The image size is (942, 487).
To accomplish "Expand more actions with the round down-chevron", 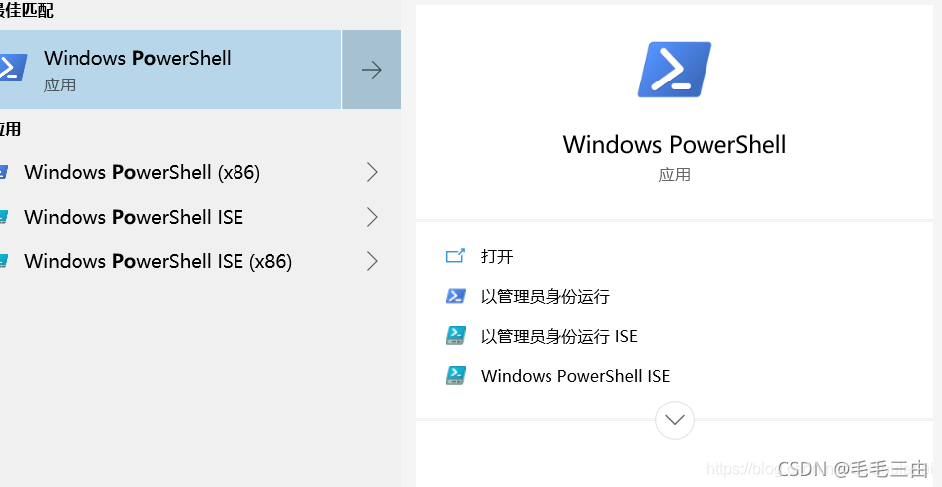I will (x=675, y=420).
